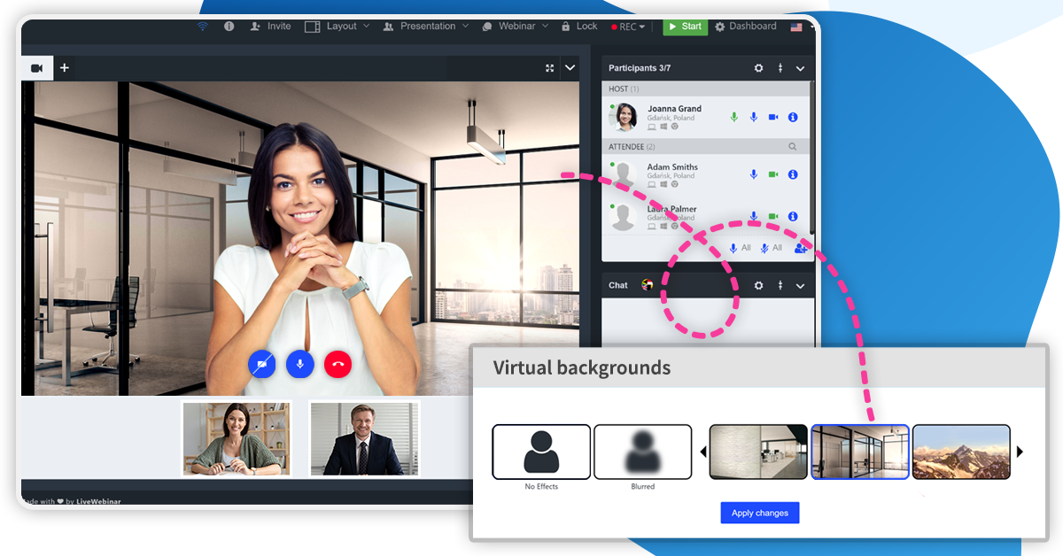Click Joanna Grand's info icon
Viewport: 1063px width, 556px height.
pos(793,116)
